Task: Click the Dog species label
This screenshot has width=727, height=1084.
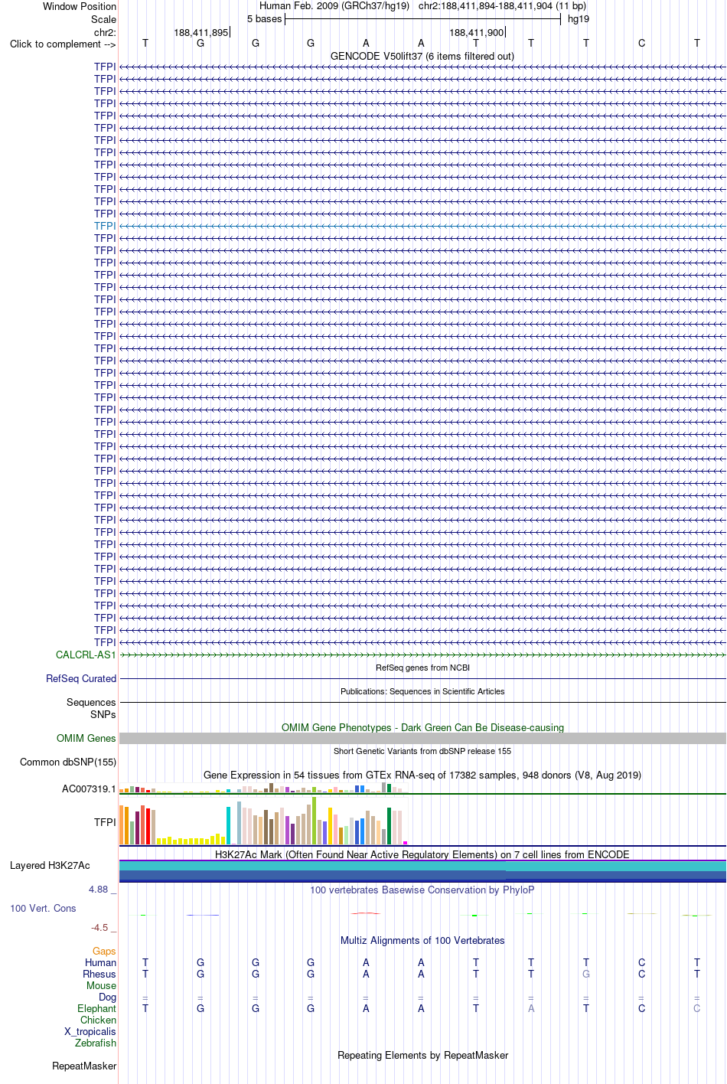Action: pyautogui.click(x=107, y=997)
